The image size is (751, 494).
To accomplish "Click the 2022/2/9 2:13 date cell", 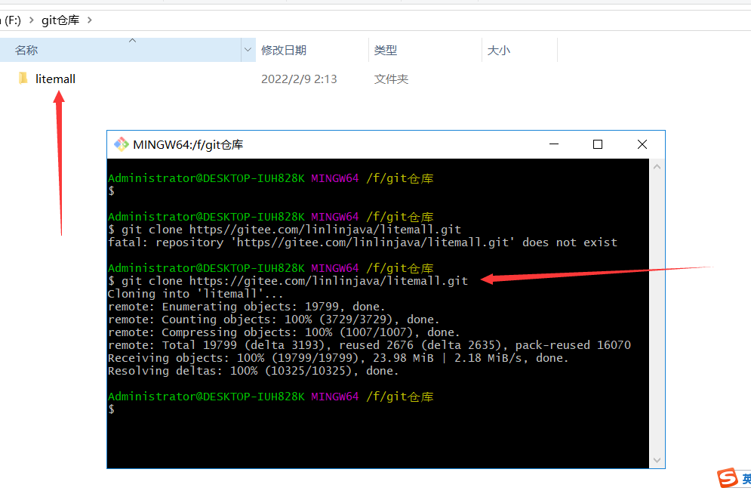I will pos(299,79).
